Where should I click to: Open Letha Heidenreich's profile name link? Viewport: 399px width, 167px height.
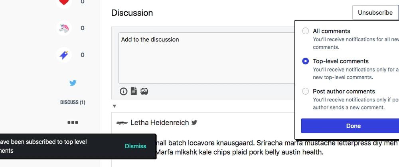click(160, 122)
